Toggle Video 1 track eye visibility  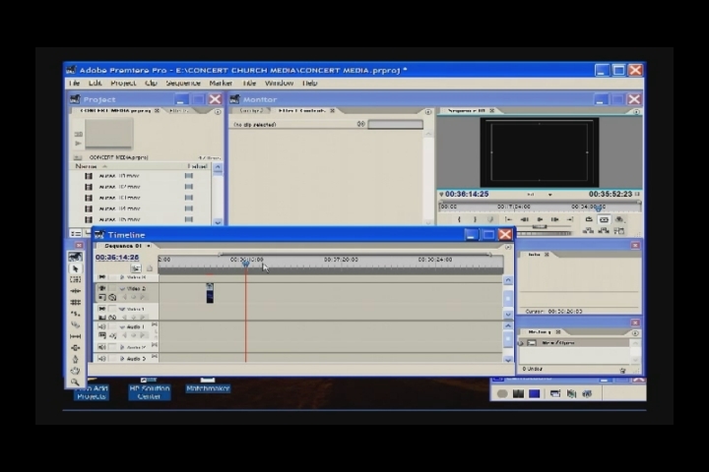pos(101,309)
